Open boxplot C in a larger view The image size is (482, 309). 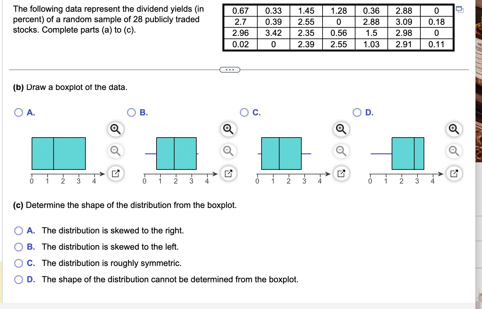[340, 173]
